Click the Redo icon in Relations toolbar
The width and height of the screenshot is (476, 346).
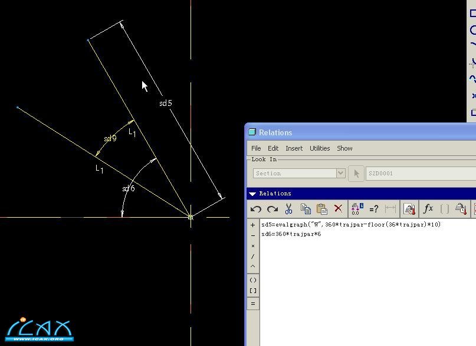click(272, 209)
